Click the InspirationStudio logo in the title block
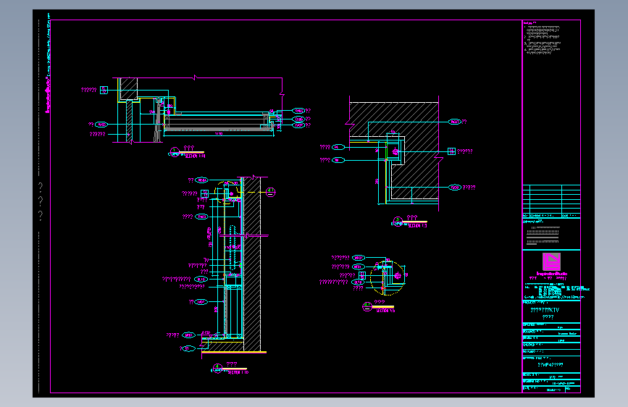628x407 pixels. 551,262
